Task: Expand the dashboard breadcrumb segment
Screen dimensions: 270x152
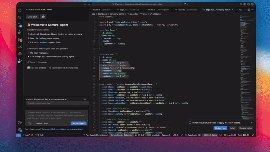Action: point(102,14)
